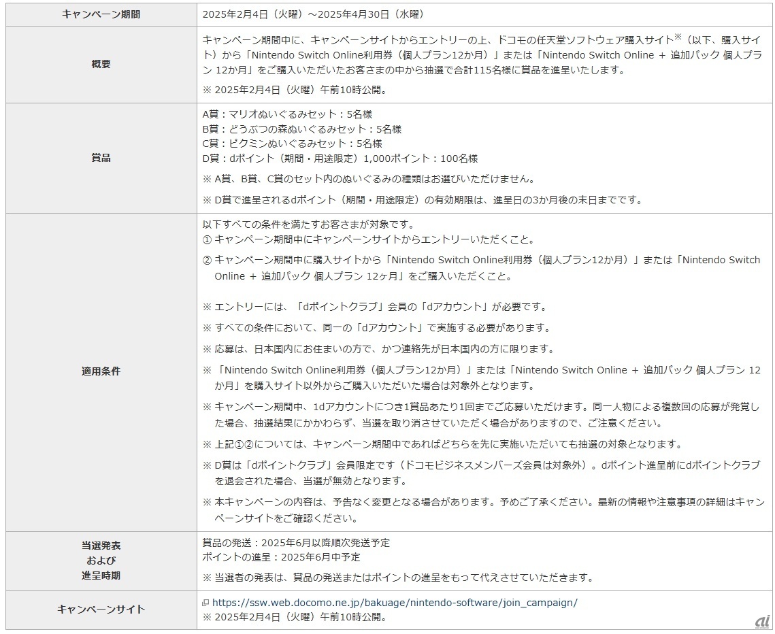Click the 以下すべての条件を満たす intro line
The height and width of the screenshot is (634, 775).
click(x=308, y=225)
